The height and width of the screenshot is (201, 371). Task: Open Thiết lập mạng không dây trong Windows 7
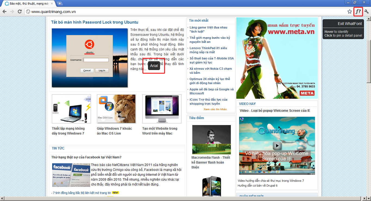pyautogui.click(x=68, y=131)
